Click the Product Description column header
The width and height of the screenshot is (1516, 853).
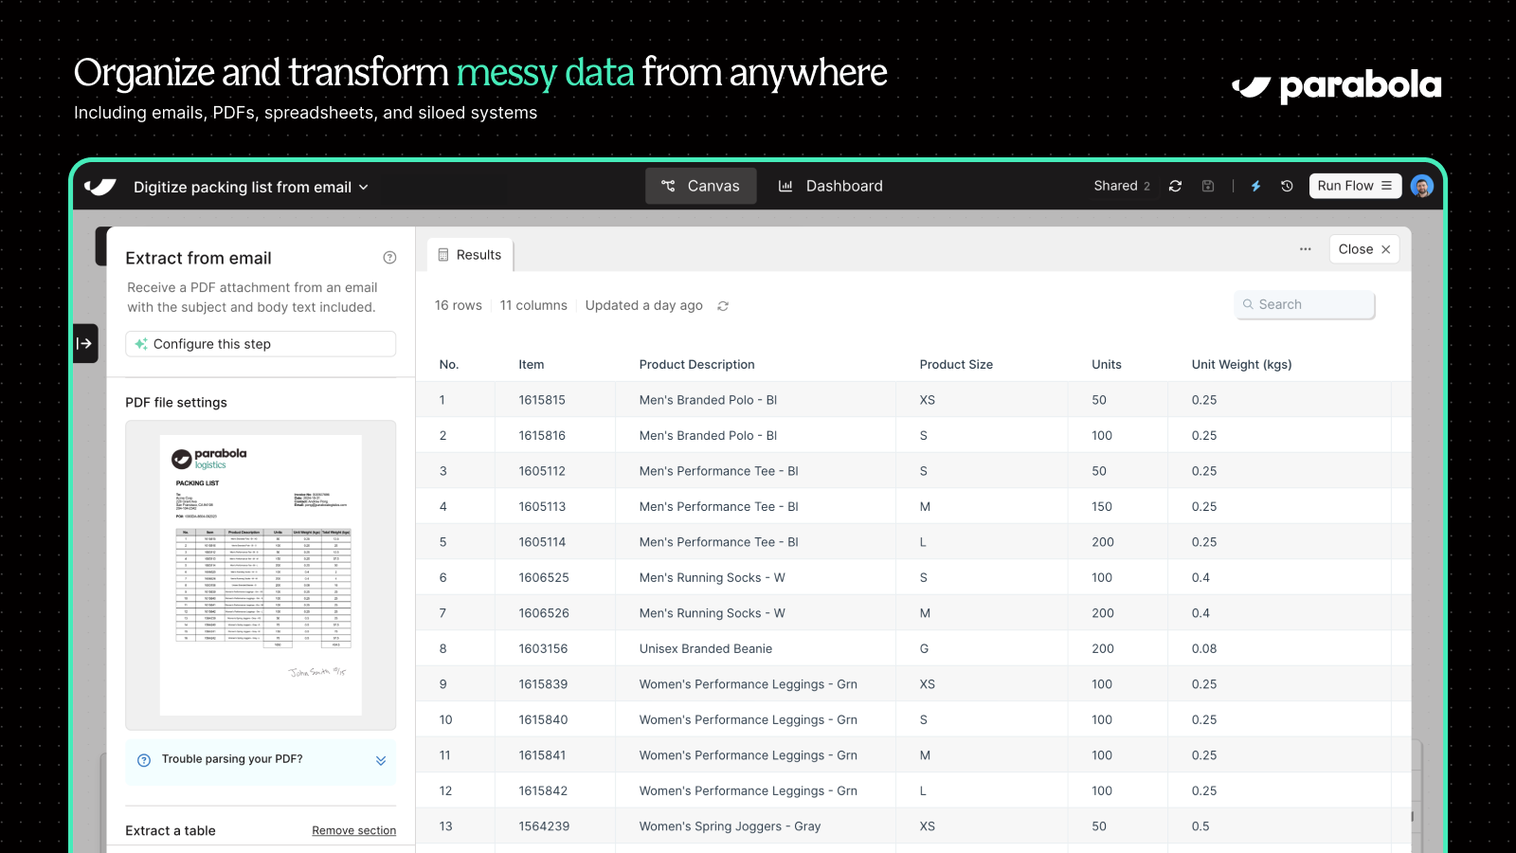click(697, 365)
